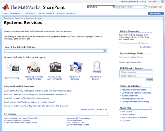The image size is (165, 132).
Task: Open Staying Connected While Traveling link
Action: [135, 102]
